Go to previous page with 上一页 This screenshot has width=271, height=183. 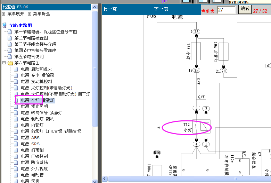pos(109,9)
